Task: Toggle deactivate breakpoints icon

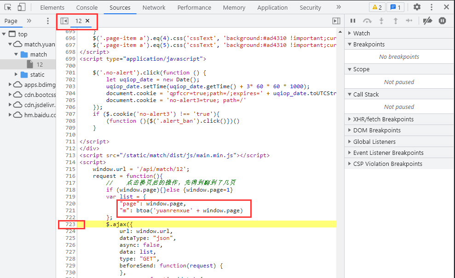Action: [x=427, y=21]
